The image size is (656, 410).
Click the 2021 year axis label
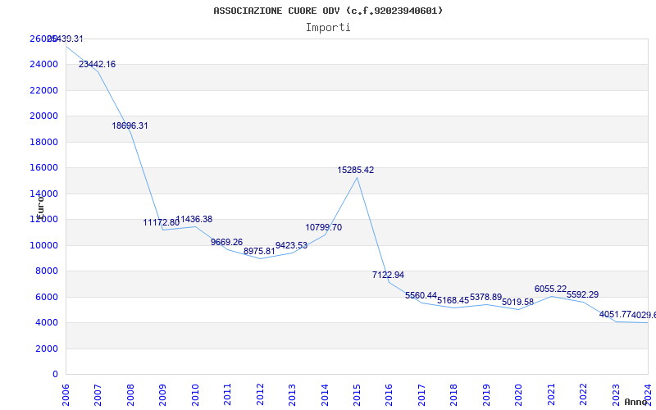pos(551,395)
